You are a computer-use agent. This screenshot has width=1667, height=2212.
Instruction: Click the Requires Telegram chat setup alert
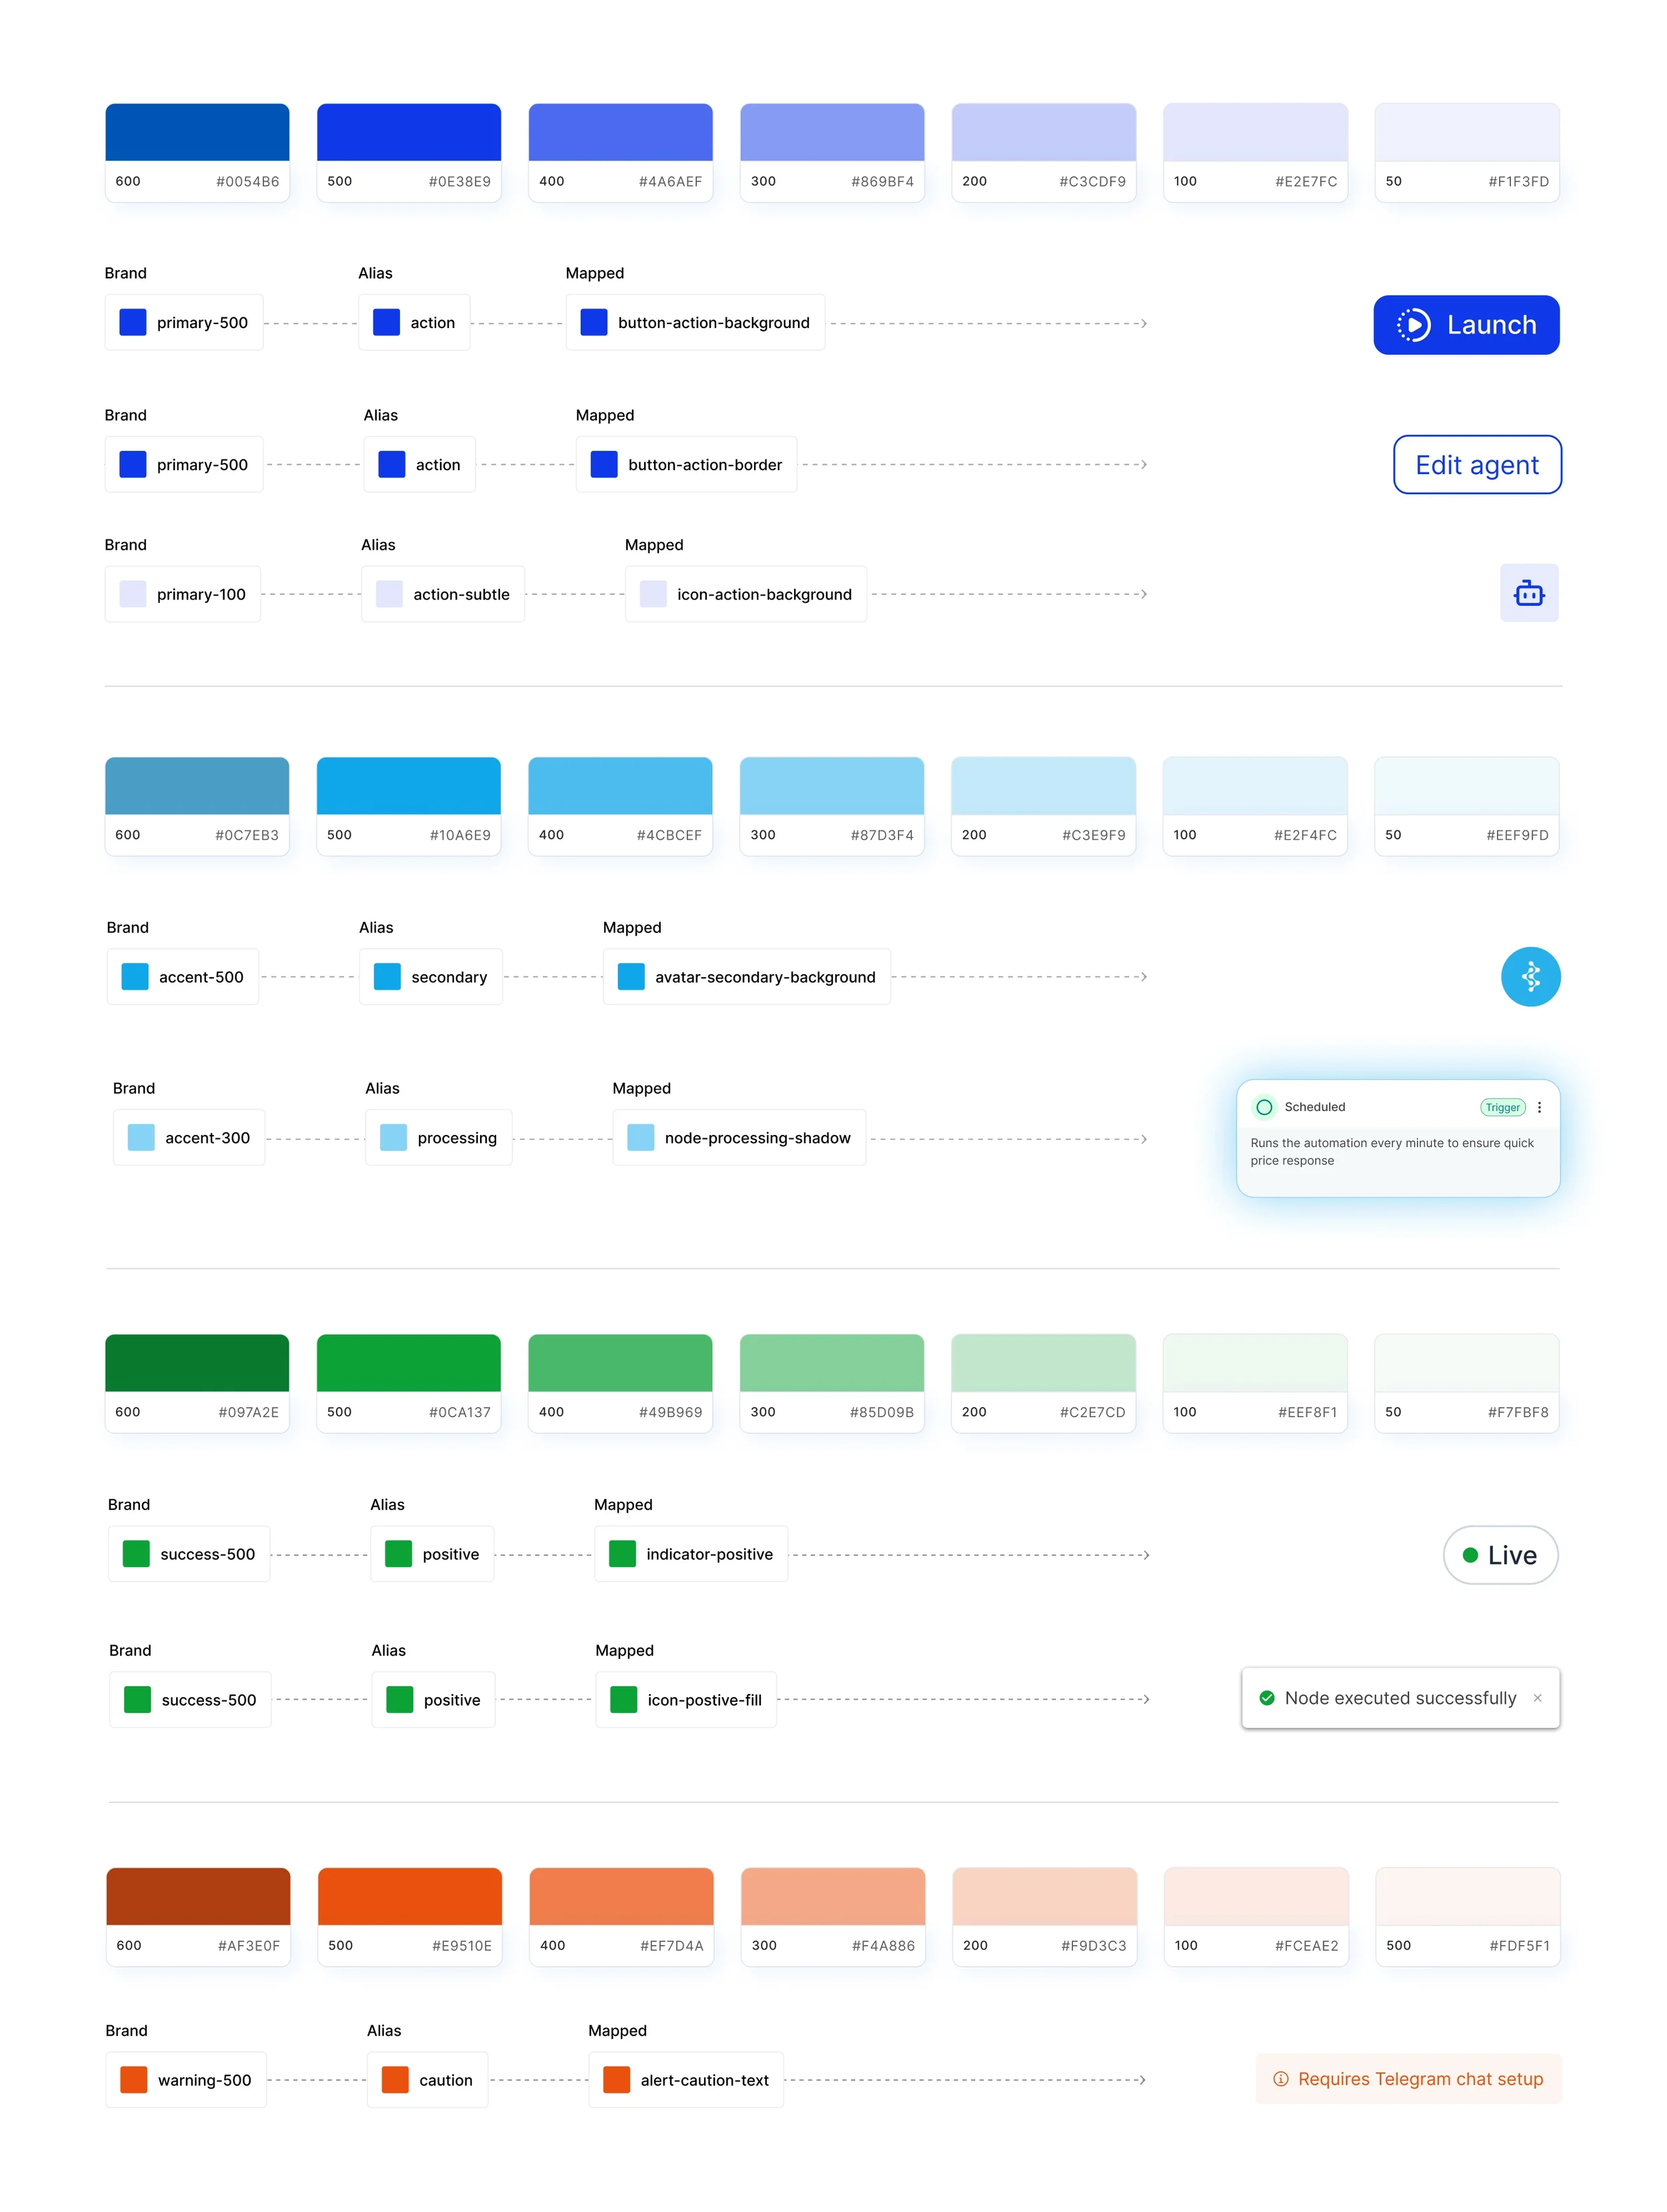[x=1419, y=2079]
